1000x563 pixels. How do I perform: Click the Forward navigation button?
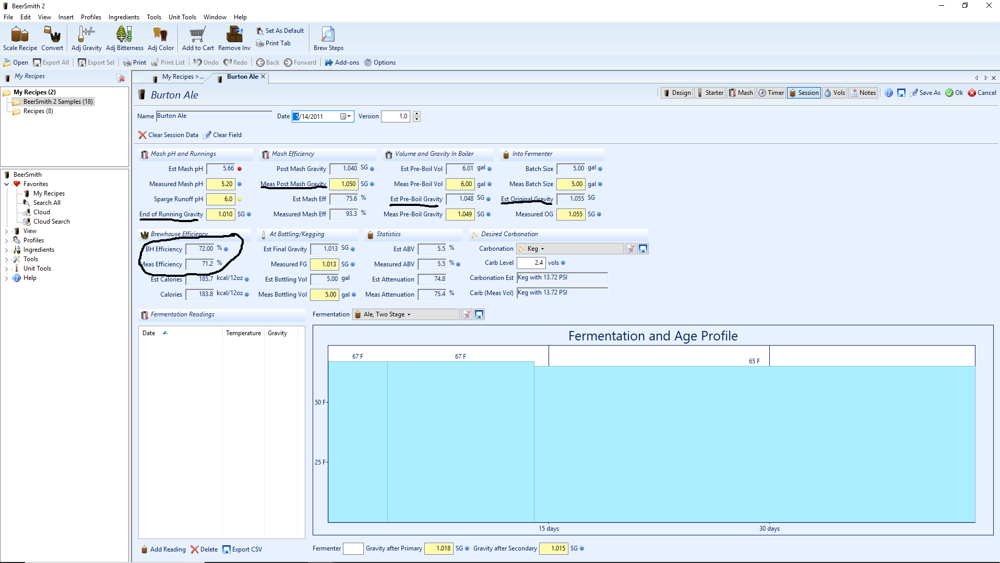[300, 63]
